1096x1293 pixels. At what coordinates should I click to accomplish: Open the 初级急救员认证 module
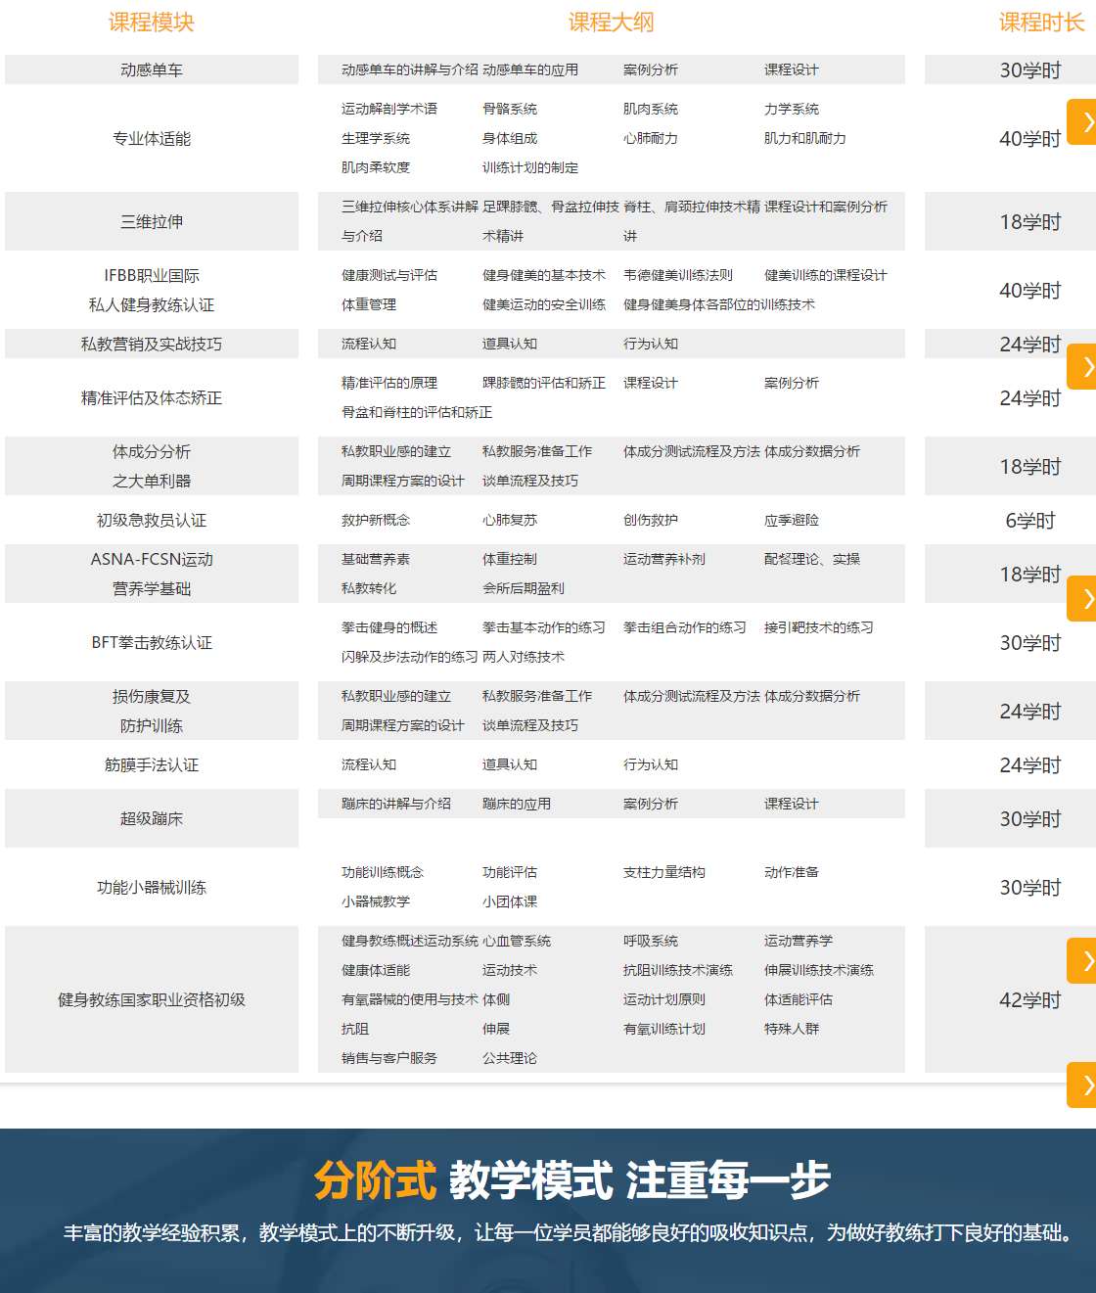pyautogui.click(x=151, y=521)
